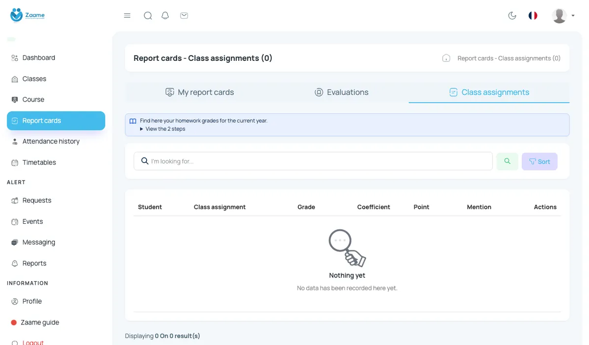This screenshot has height=345, width=589.
Task: Click the Sort button
Action: pos(539,161)
